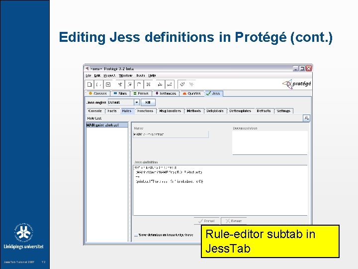
Task: Maximize the Protégé window
Action: tap(302, 68)
